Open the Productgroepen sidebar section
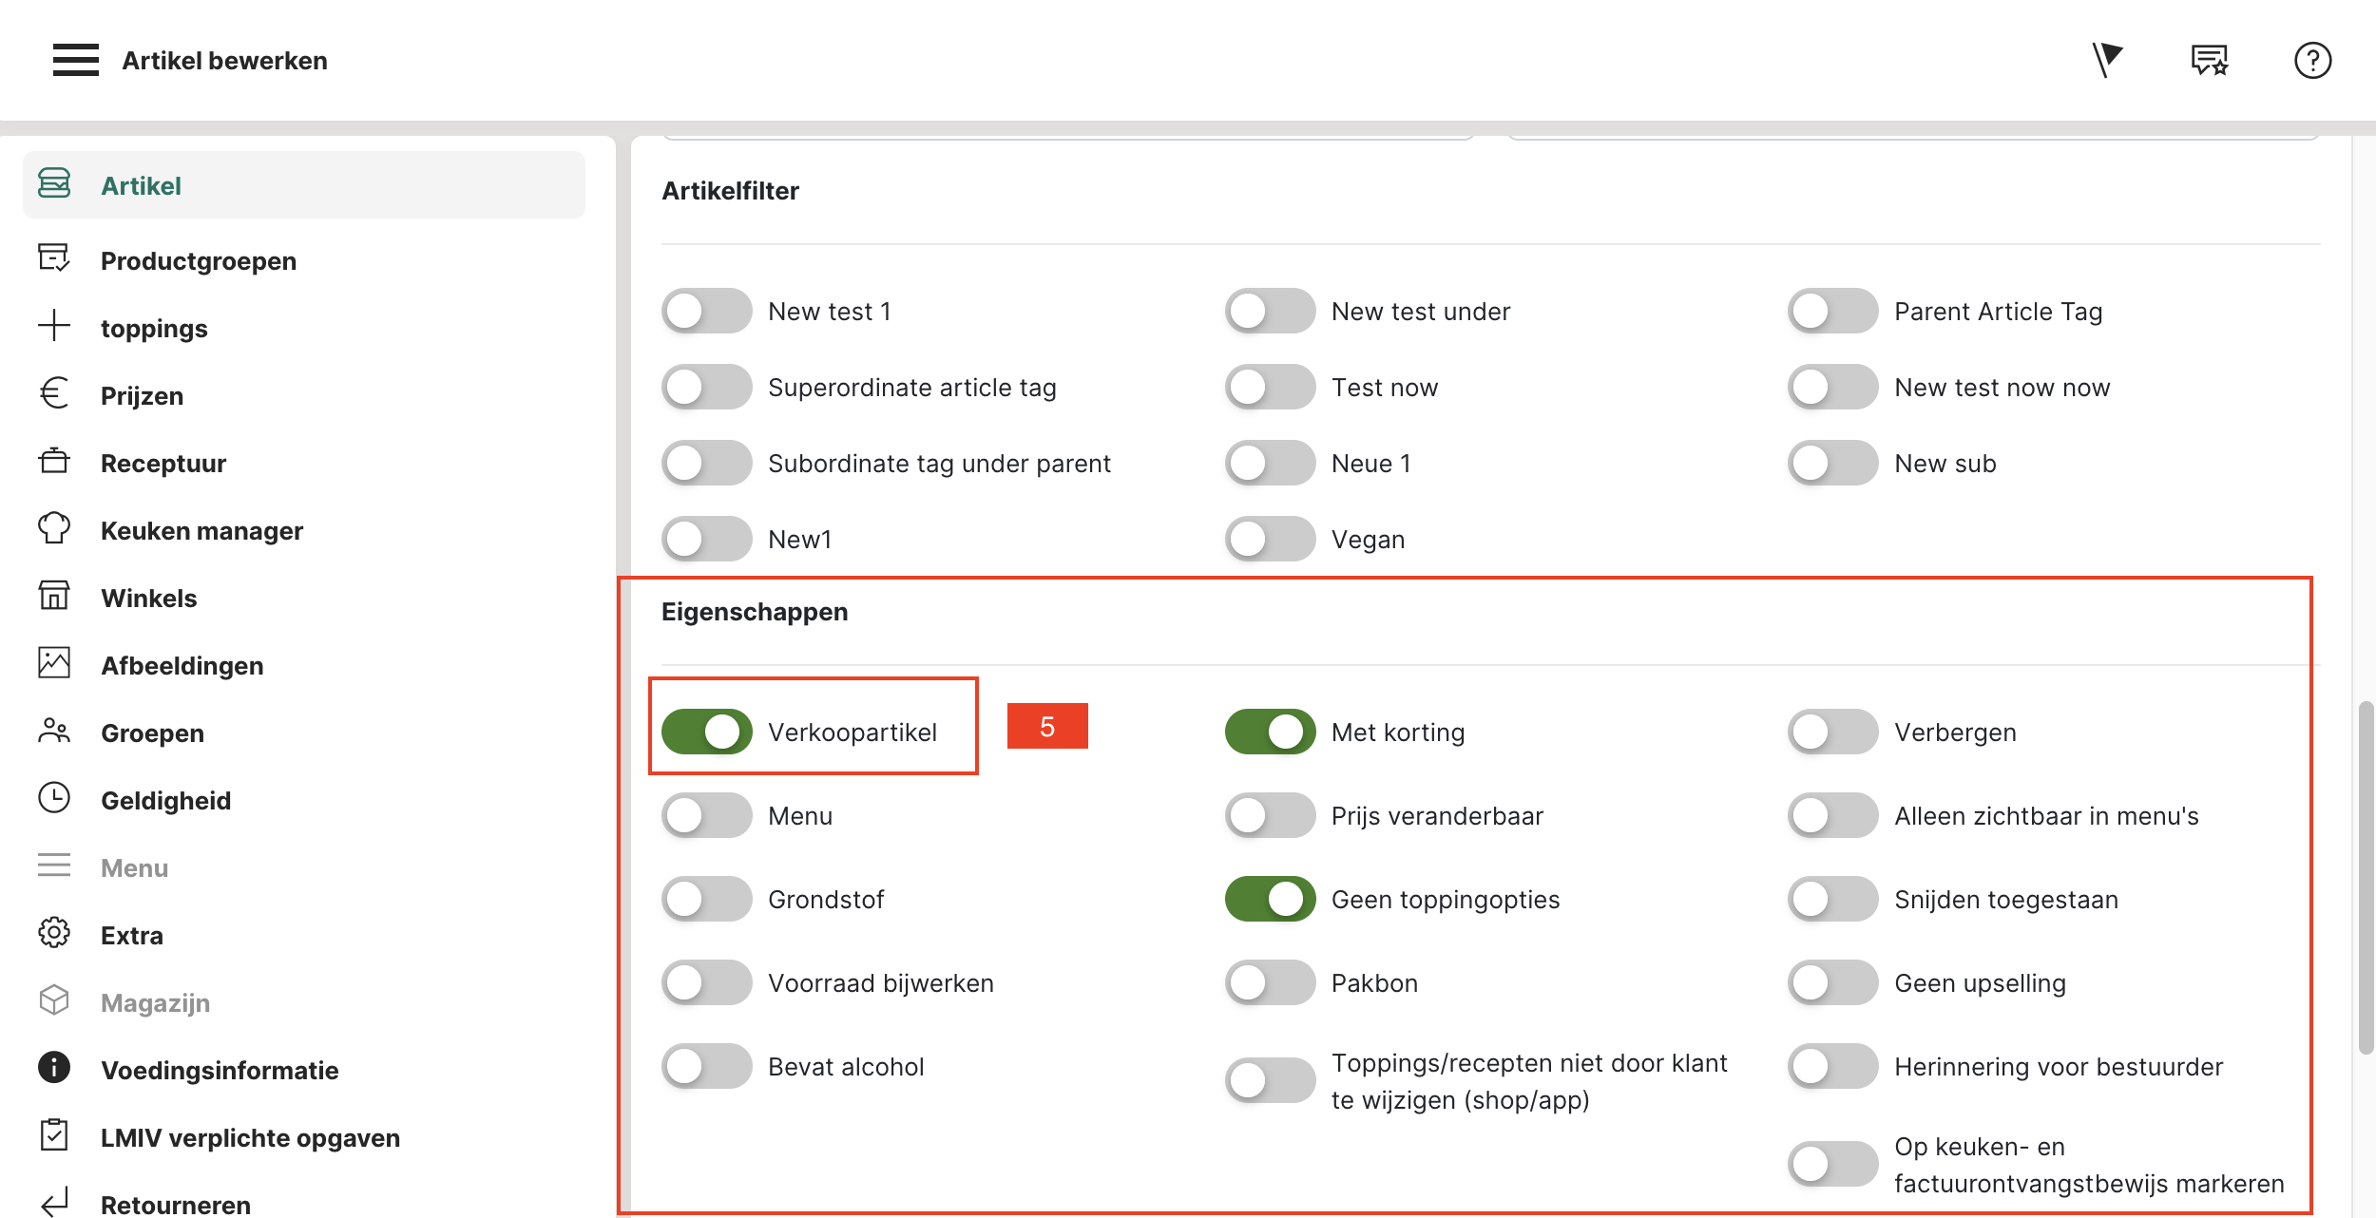 (x=198, y=260)
